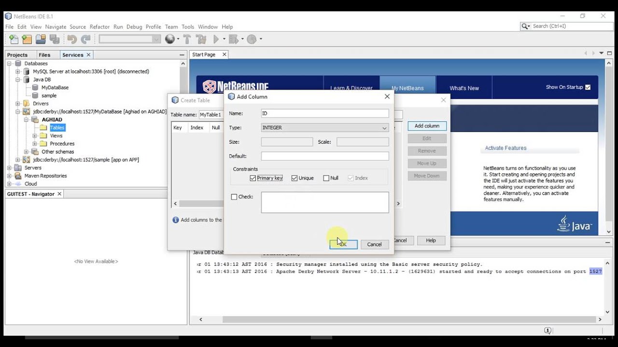
Task: Click the Databases node icon
Action: (18, 63)
